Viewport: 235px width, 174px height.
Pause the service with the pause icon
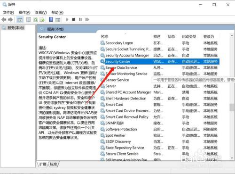(x=80, y=19)
